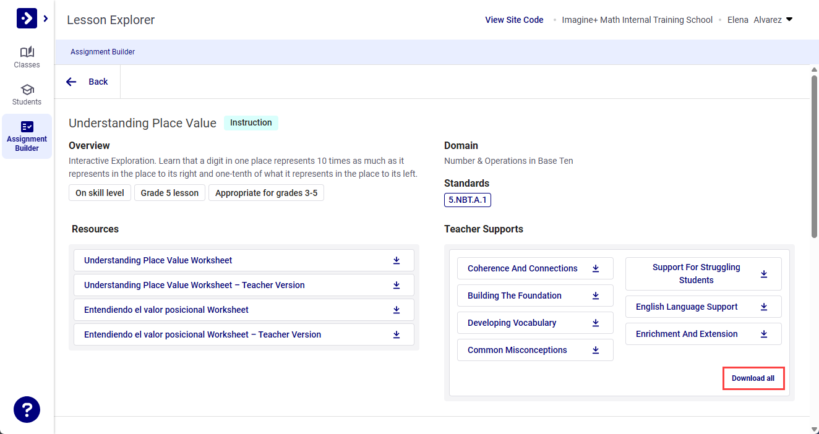This screenshot has height=434, width=819.
Task: Click the Download all button
Action: [753, 378]
